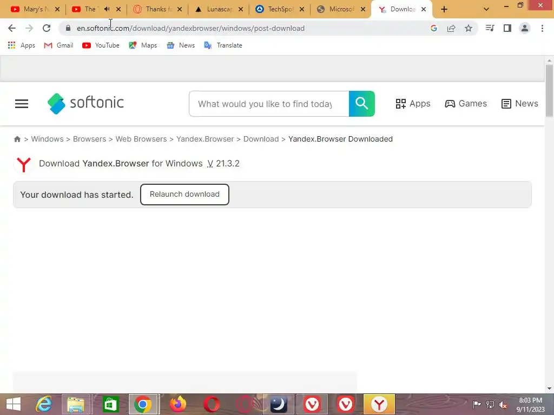The height and width of the screenshot is (415, 554).
Task: Click the Google icon in the address bar
Action: (434, 28)
